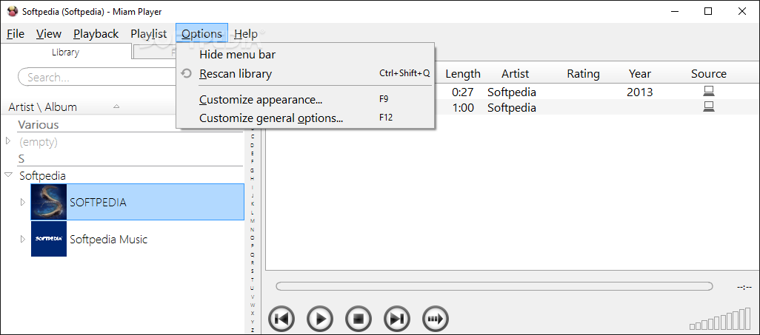Close the open Options menu

point(201,34)
